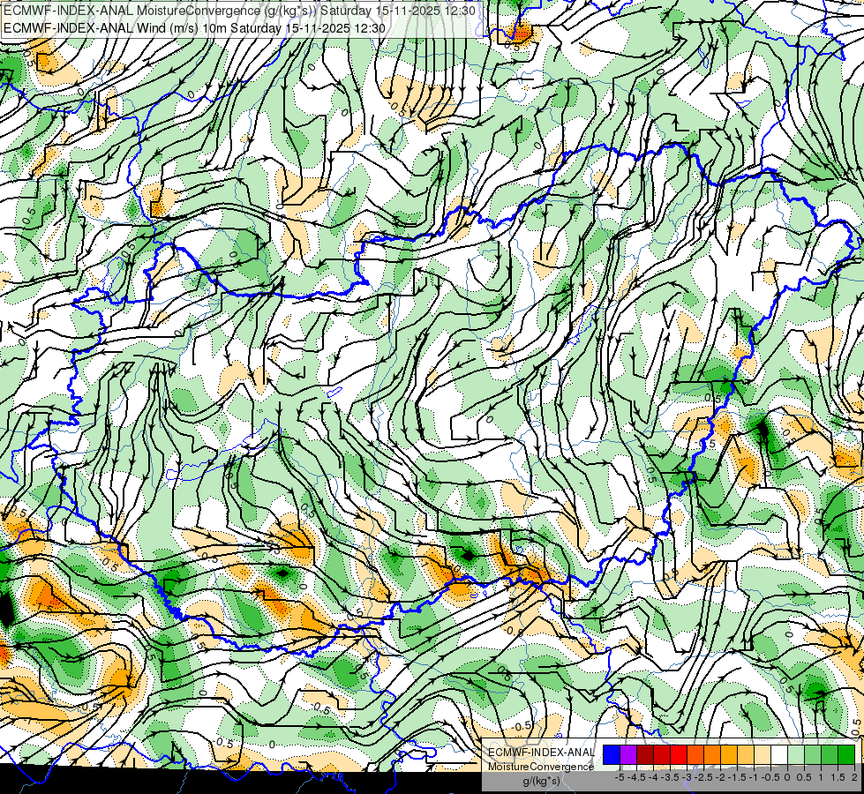864x794 pixels.
Task: Choose orange swatch between -2.5 and -2
Action: (x=712, y=754)
